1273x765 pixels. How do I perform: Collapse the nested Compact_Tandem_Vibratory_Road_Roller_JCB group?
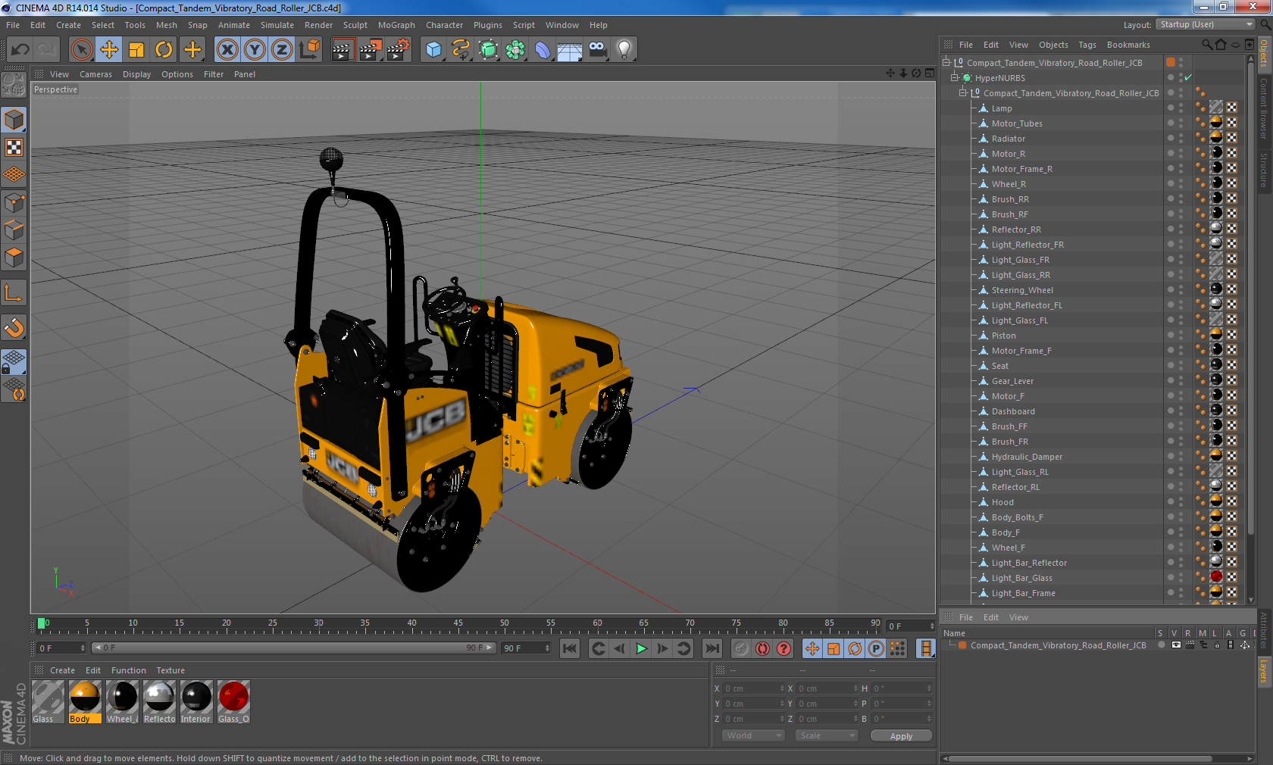coord(963,92)
